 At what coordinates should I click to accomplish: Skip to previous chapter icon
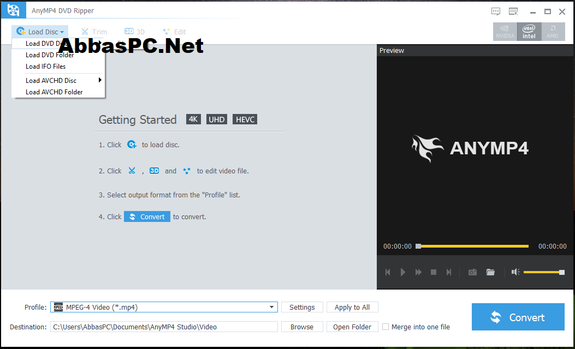(x=388, y=272)
